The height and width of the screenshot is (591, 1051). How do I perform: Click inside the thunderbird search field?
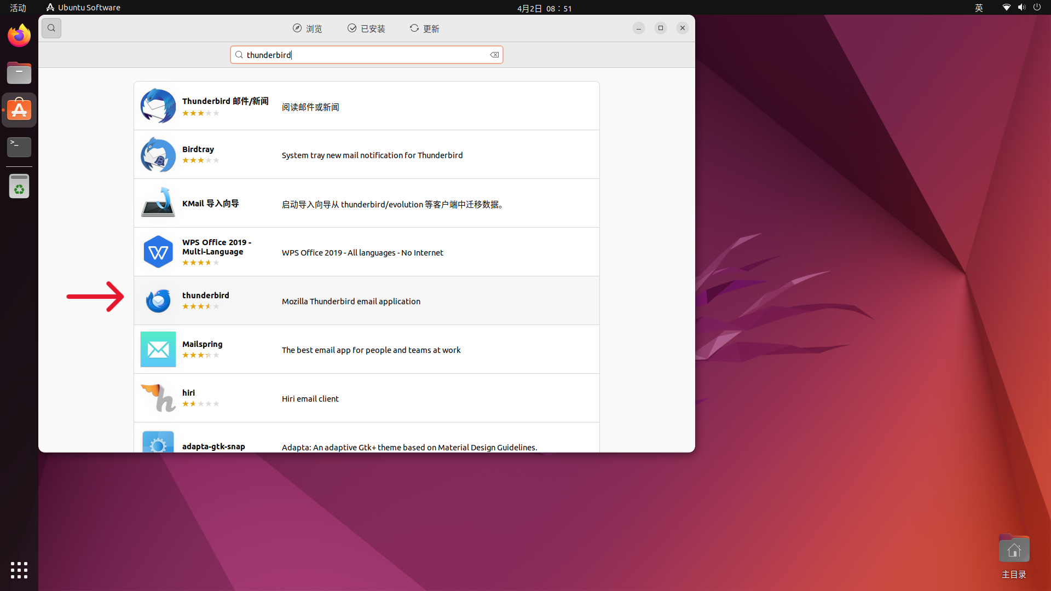coord(361,55)
